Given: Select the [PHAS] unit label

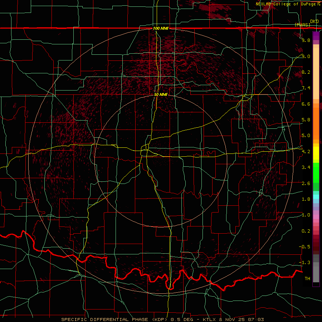Looking at the screenshot, I should click(x=302, y=25).
